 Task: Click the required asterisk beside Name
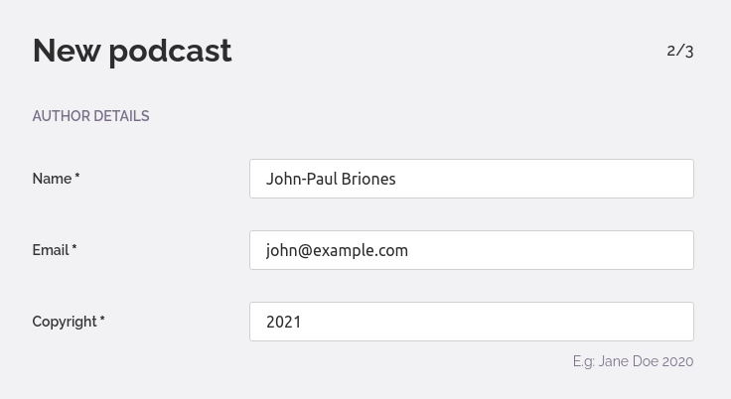pos(77,178)
